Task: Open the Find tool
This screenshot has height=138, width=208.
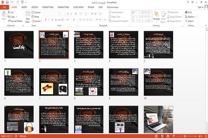Action: [188, 12]
